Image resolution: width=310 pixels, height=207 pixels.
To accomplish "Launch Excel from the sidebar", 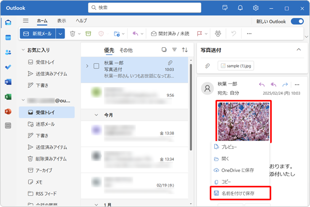I will 8,97.
